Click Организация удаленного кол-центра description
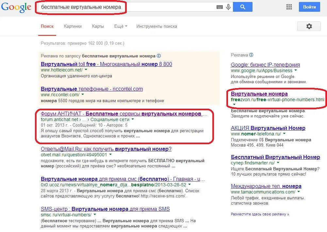 (76, 76)
